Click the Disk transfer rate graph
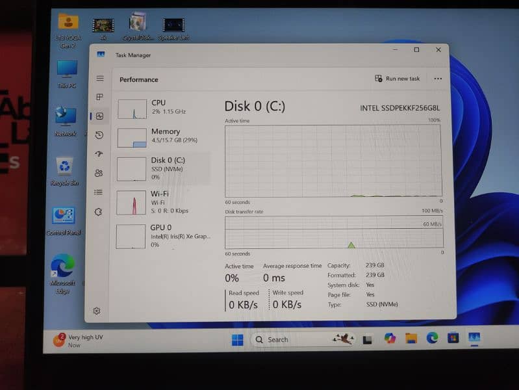This screenshot has width=519, height=390. click(x=334, y=232)
